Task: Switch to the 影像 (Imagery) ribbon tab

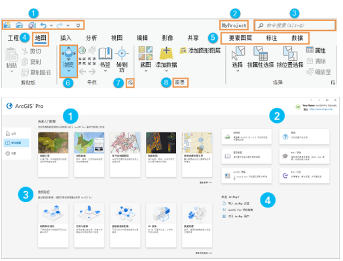Action: click(x=168, y=38)
